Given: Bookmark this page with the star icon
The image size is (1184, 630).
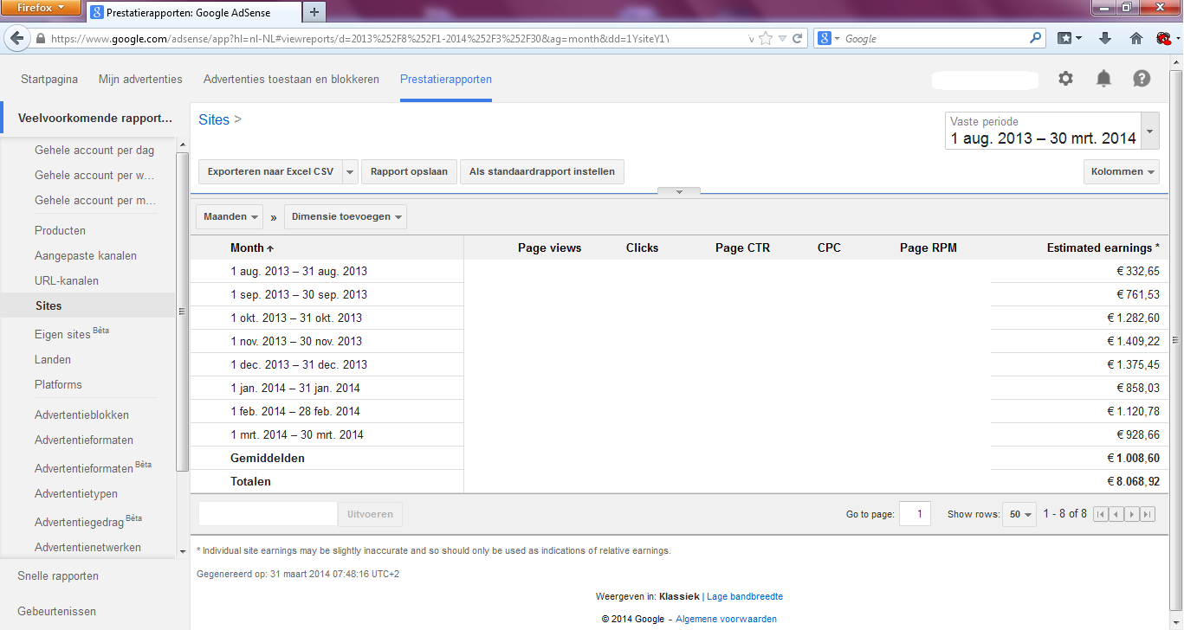Looking at the screenshot, I should 766,39.
